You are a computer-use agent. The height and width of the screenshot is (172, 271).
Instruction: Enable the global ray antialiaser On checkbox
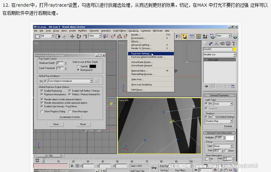[45, 81]
